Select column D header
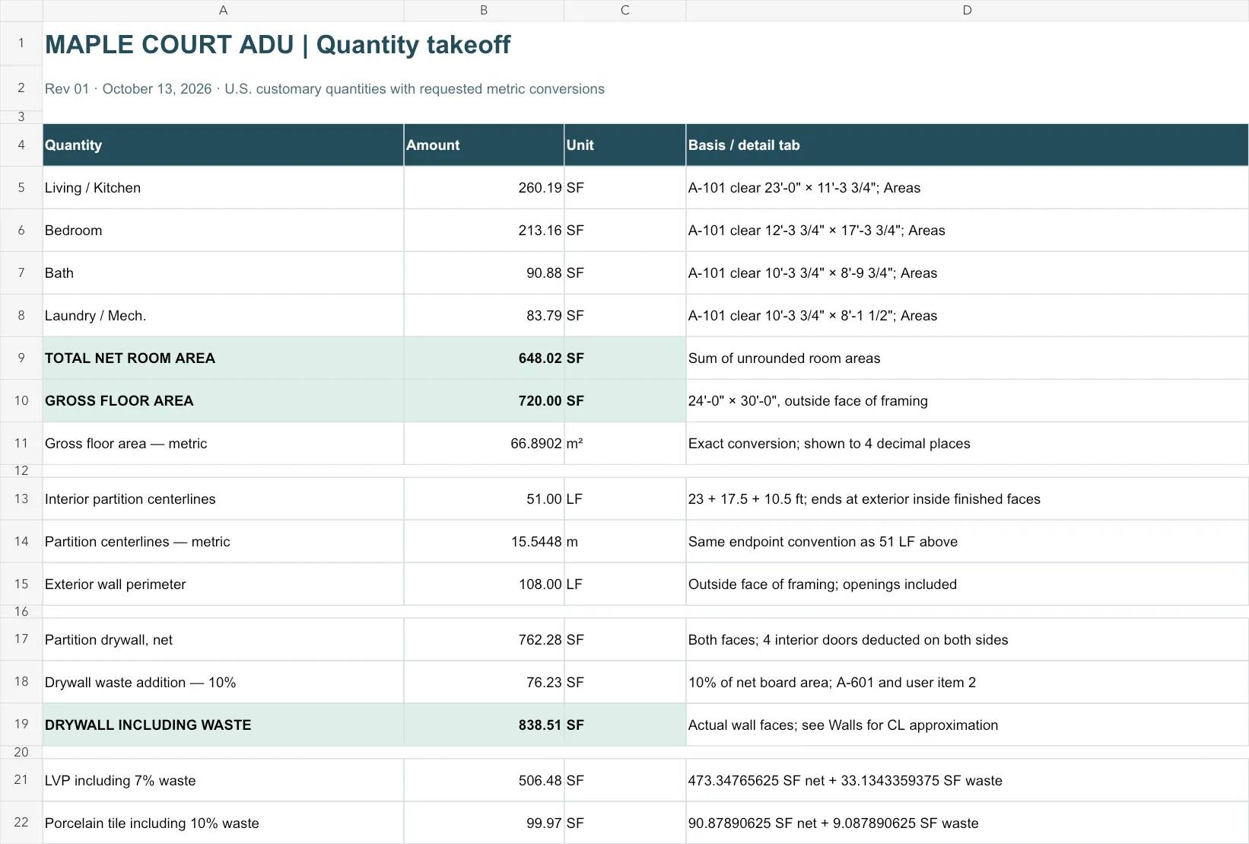Image resolution: width=1249 pixels, height=844 pixels. [967, 11]
